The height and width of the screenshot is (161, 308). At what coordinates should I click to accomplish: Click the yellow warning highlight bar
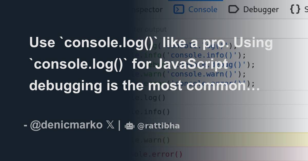click(218, 140)
